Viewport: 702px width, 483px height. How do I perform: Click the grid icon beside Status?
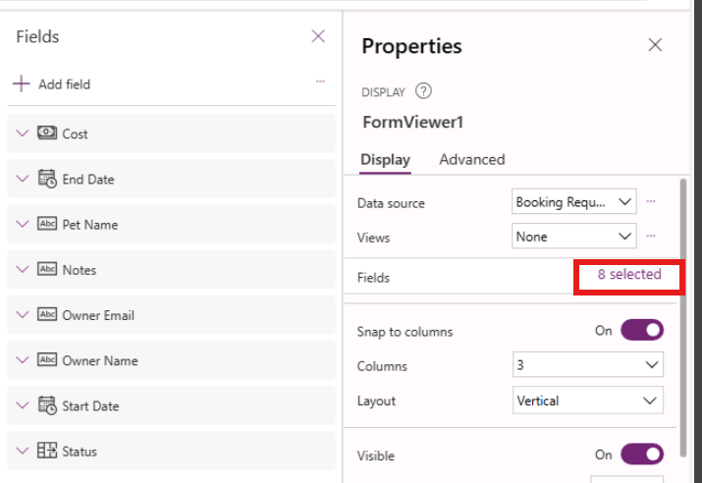47,452
